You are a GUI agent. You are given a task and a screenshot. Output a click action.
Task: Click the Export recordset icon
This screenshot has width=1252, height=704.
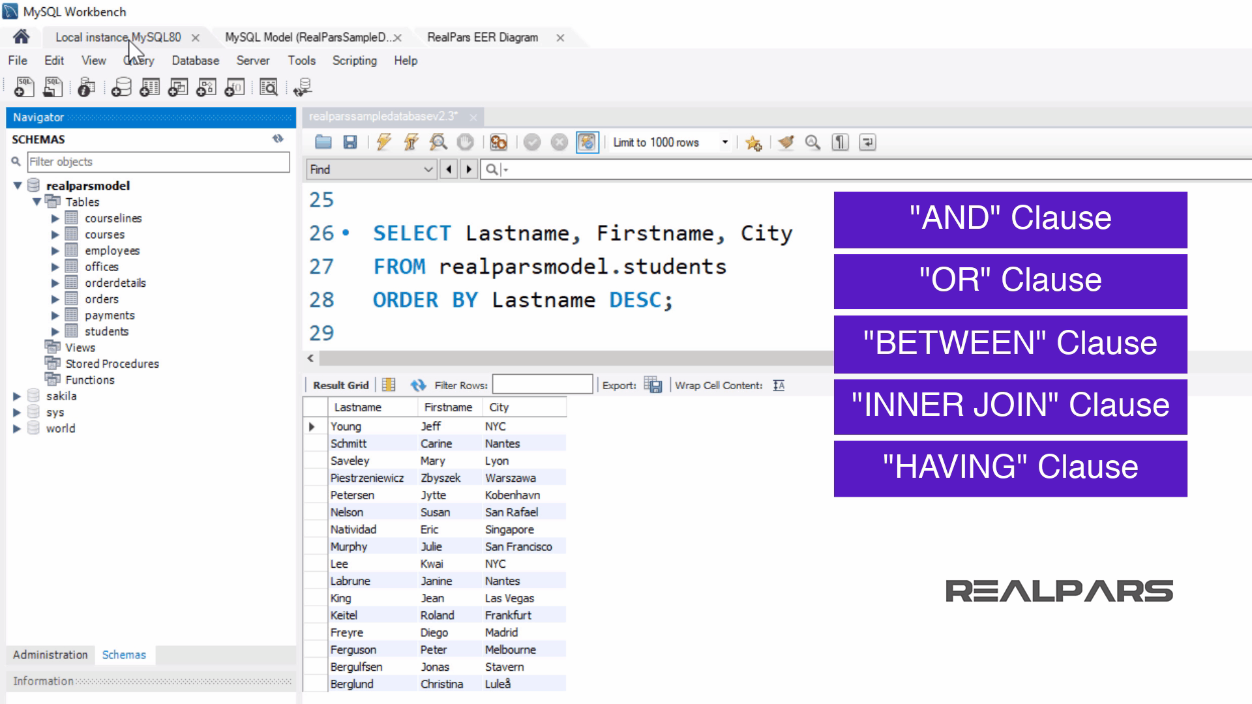[652, 385]
